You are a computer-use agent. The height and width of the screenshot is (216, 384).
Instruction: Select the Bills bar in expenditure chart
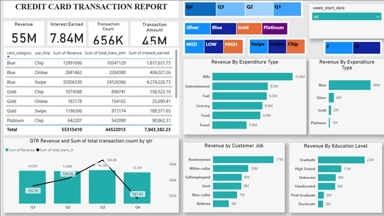252,77
